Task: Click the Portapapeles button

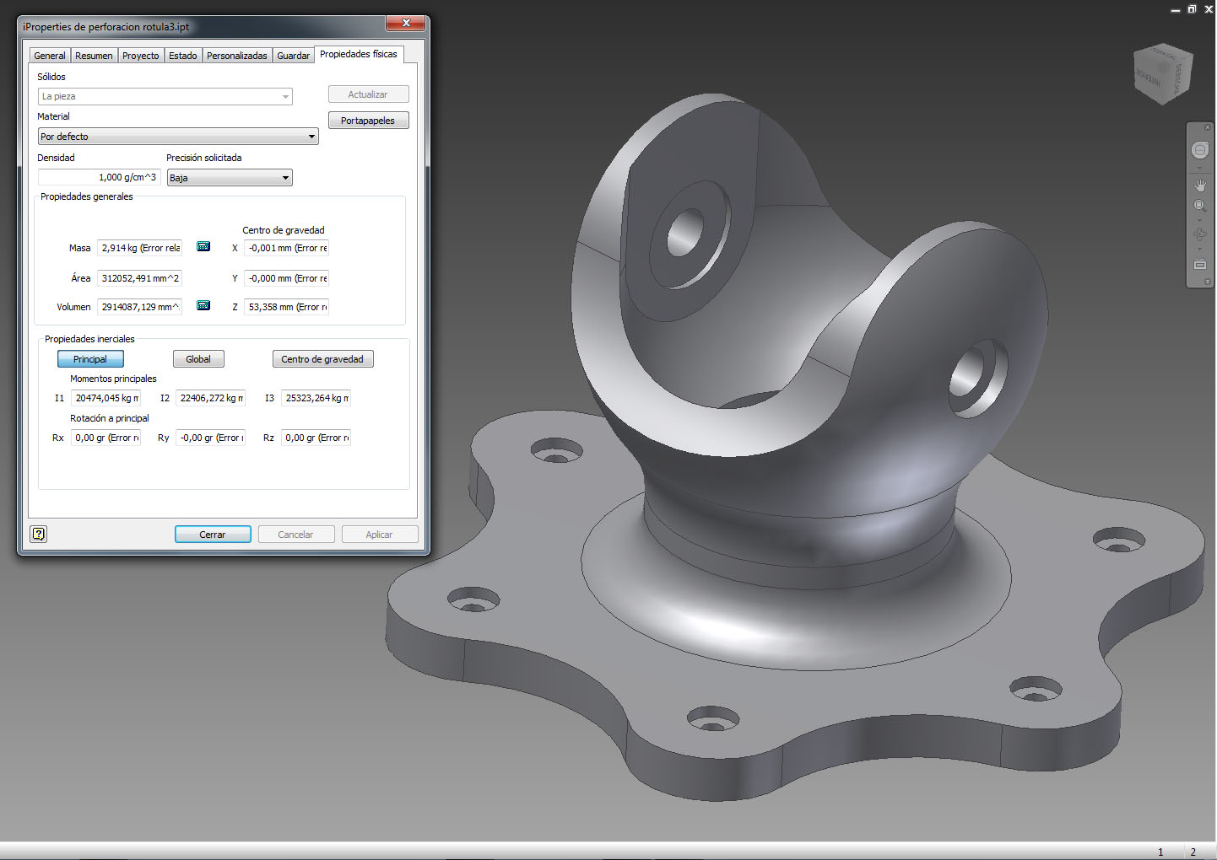Action: [x=368, y=121]
